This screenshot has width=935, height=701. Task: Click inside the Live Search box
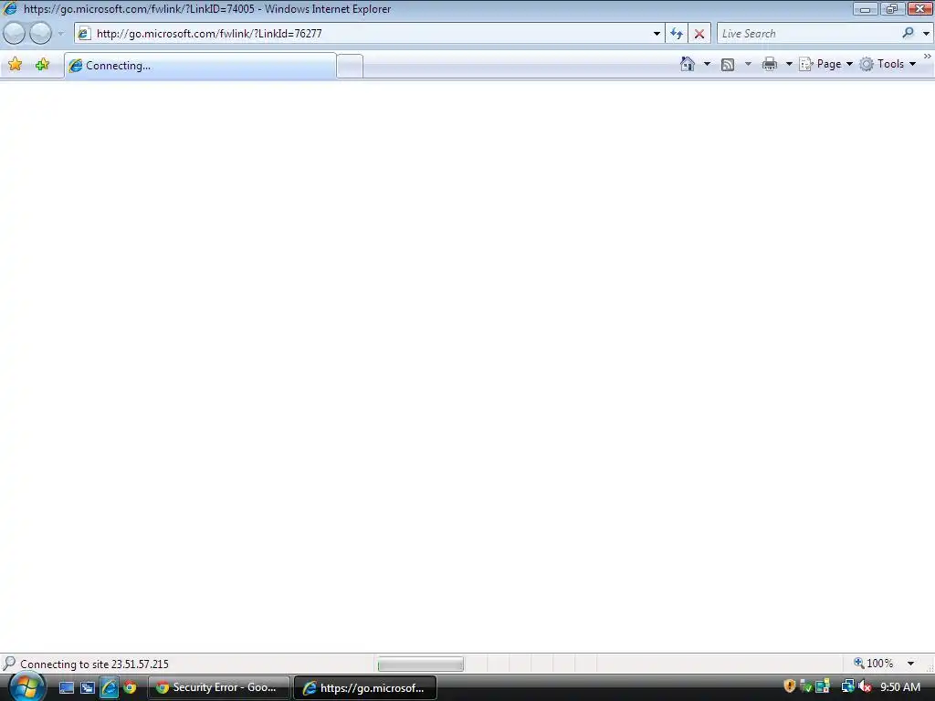808,34
